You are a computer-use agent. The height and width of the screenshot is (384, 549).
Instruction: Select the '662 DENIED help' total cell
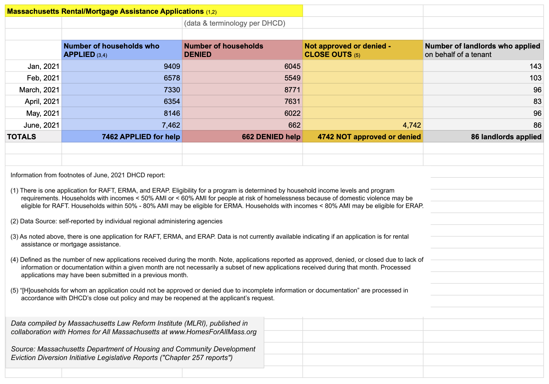pos(271,137)
